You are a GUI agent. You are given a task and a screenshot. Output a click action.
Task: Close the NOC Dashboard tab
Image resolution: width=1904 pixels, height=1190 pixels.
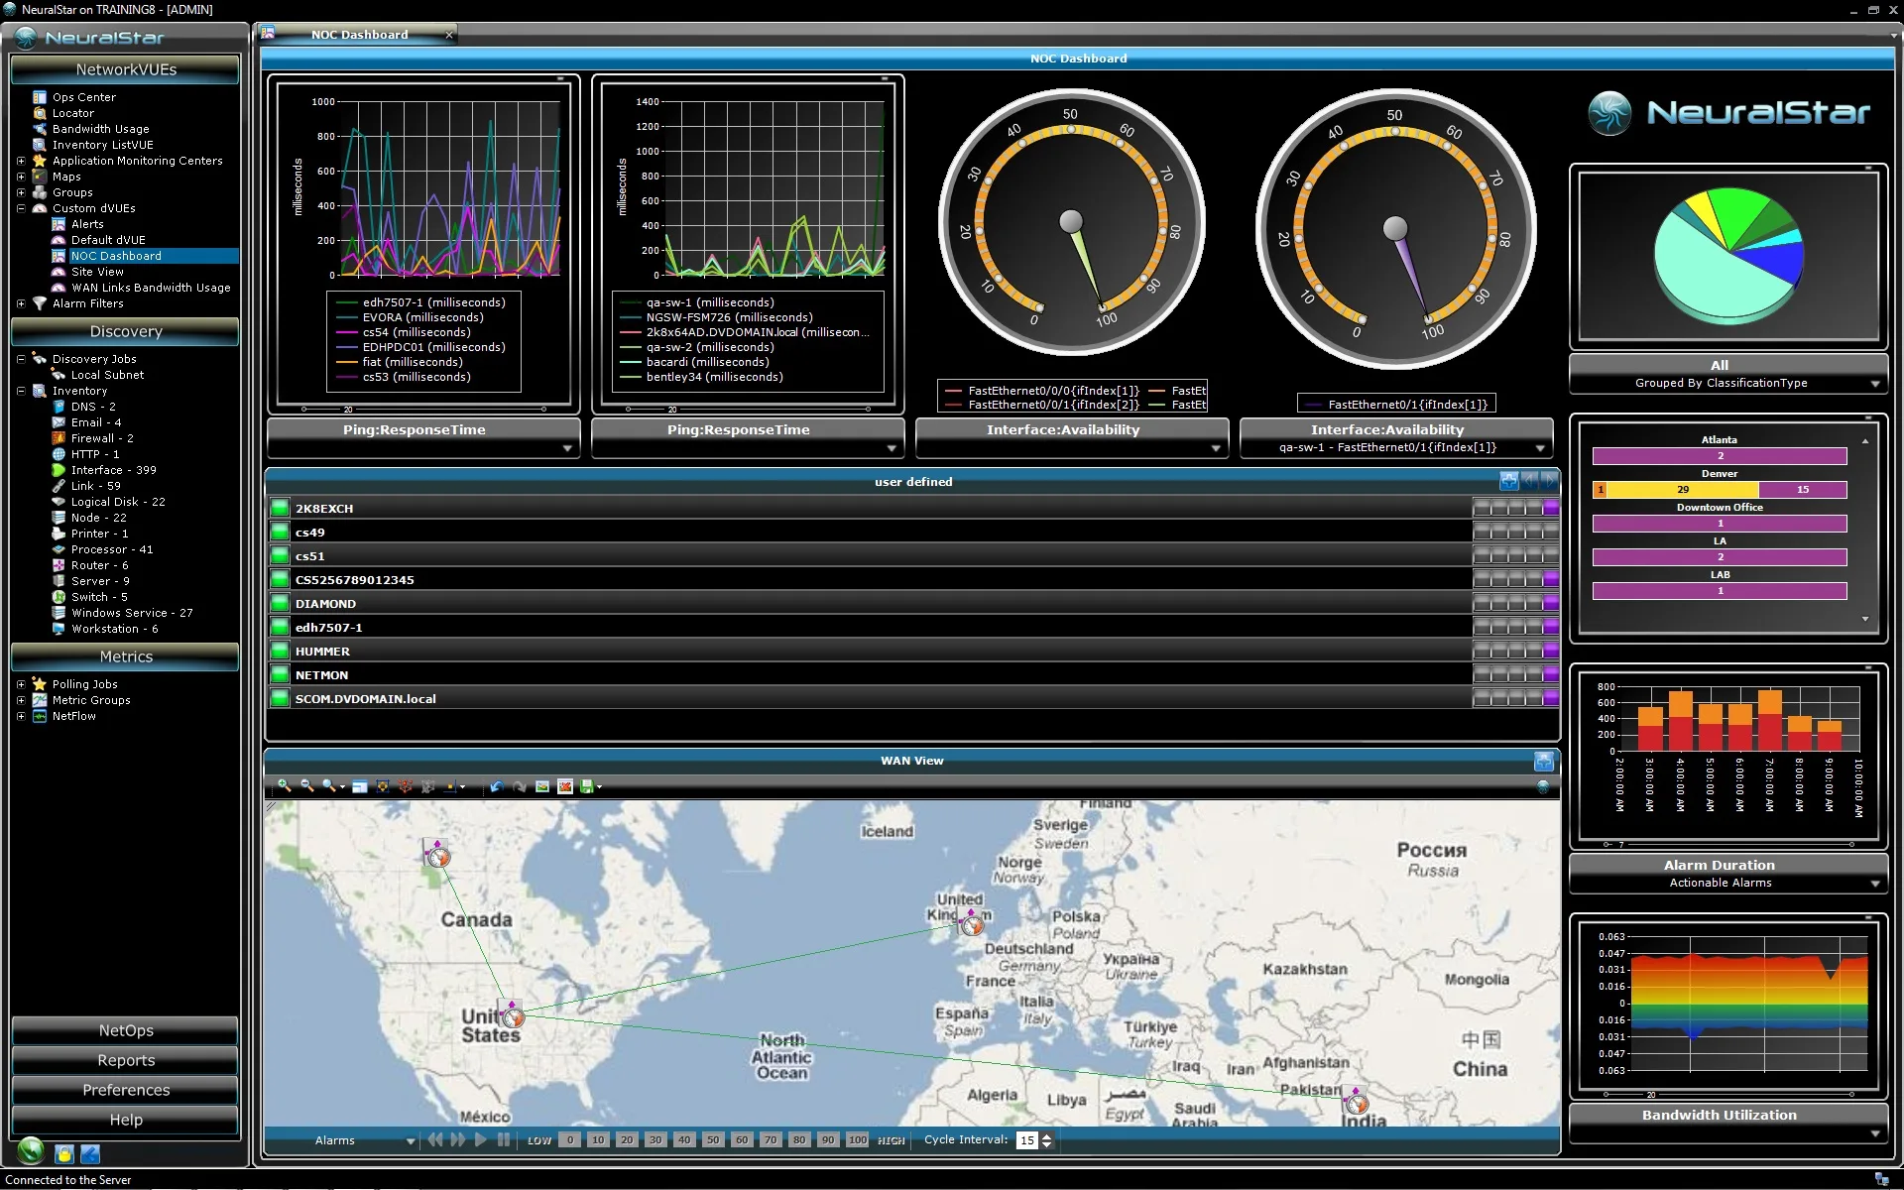[449, 35]
